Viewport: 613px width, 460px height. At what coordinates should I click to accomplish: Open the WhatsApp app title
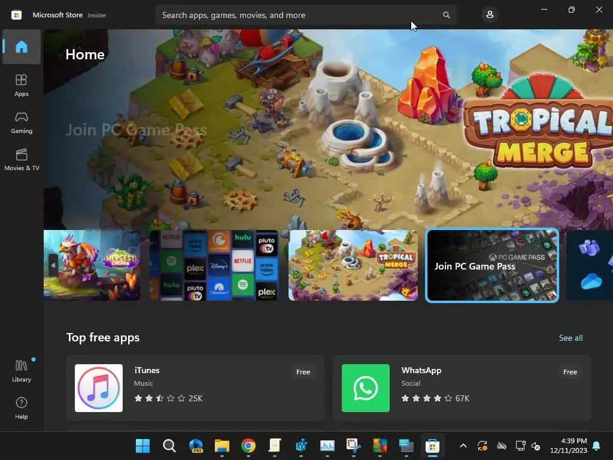point(421,370)
